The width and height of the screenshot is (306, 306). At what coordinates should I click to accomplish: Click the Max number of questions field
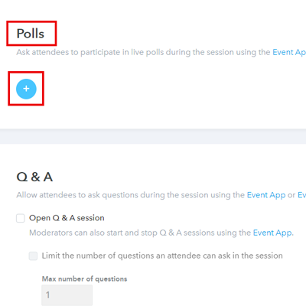click(67, 295)
